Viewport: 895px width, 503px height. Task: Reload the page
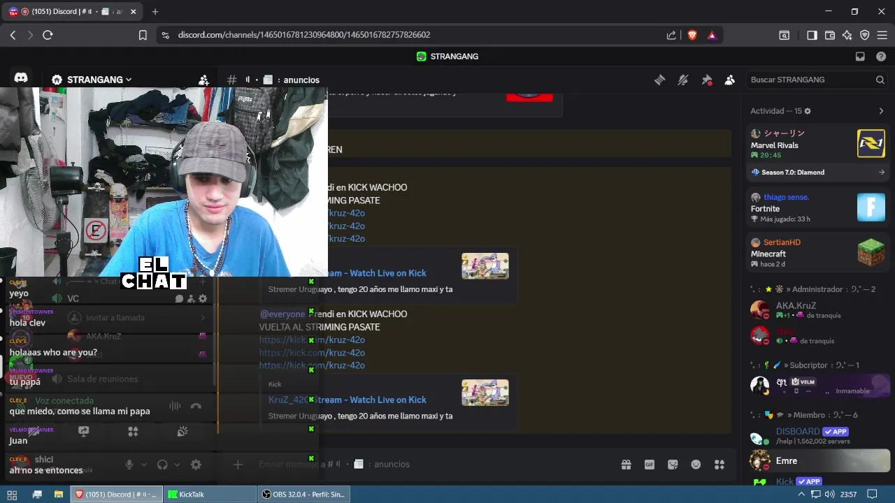48,35
